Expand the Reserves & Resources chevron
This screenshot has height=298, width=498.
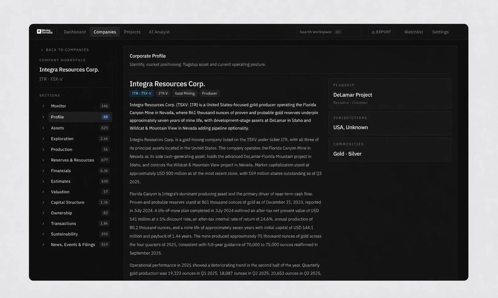click(43, 160)
